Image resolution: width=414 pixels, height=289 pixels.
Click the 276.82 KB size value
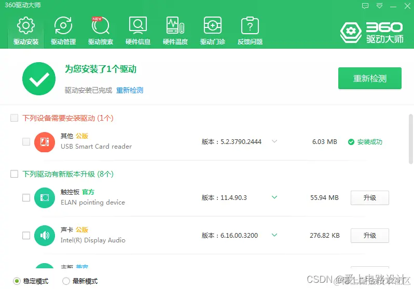325,236
